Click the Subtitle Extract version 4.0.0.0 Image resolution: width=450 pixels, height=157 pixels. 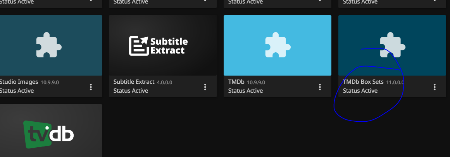pyautogui.click(x=165, y=82)
